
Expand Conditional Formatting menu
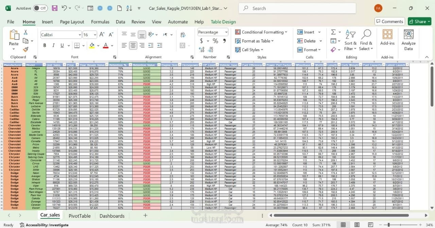261,32
